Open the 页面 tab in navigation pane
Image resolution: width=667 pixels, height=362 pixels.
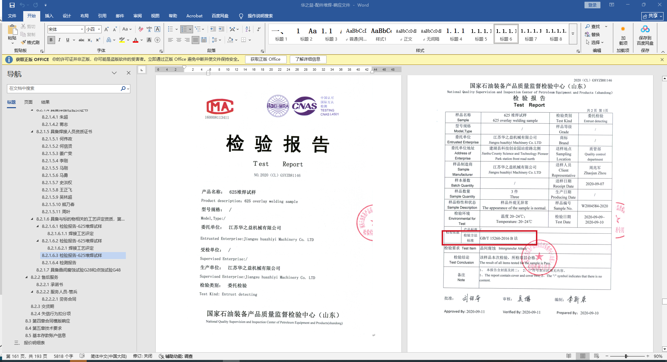click(x=28, y=102)
